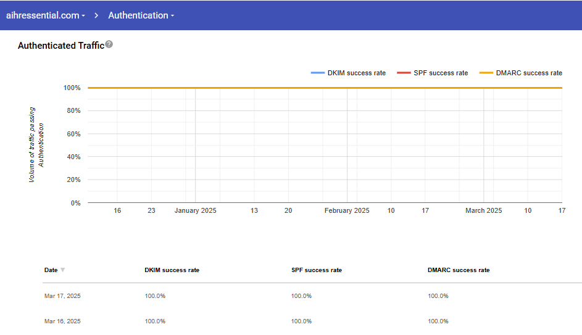This screenshot has height=335, width=582.
Task: Sort the table by the Date column header
Action: (51, 270)
